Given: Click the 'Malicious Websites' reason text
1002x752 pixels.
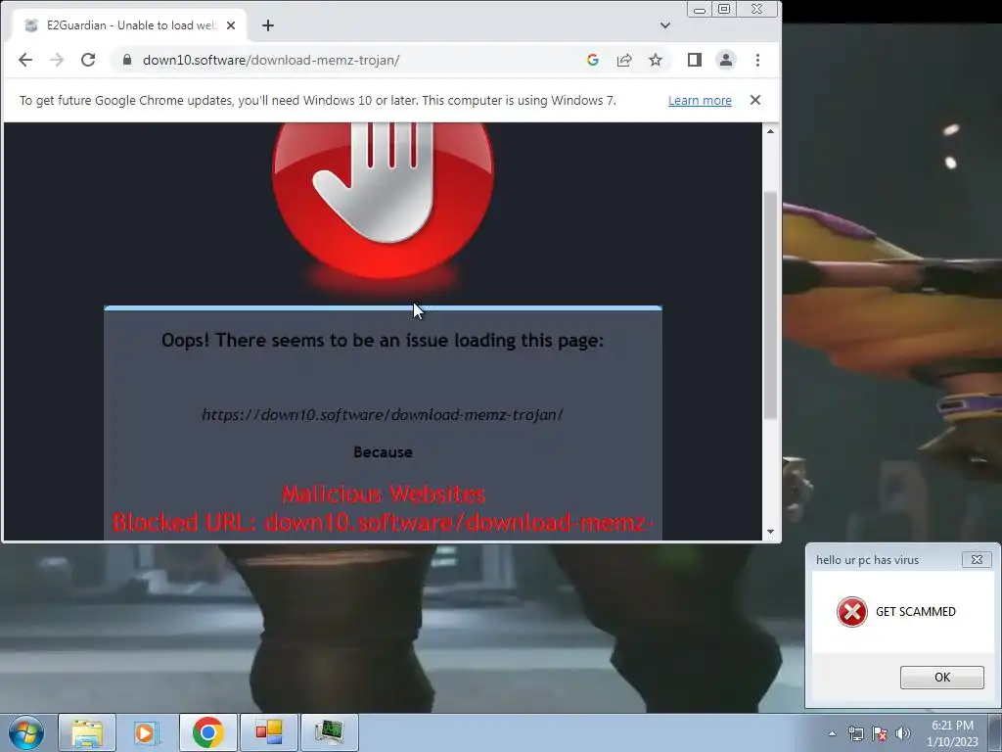Looking at the screenshot, I should 384,493.
